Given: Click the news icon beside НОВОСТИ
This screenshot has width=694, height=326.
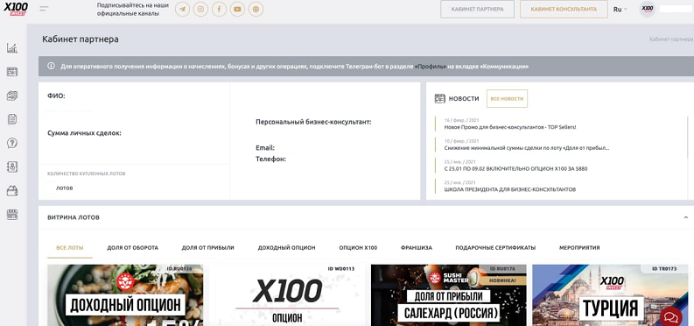Looking at the screenshot, I should (x=439, y=99).
